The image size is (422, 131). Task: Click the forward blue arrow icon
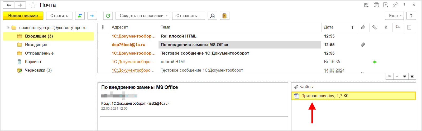(x=92, y=16)
